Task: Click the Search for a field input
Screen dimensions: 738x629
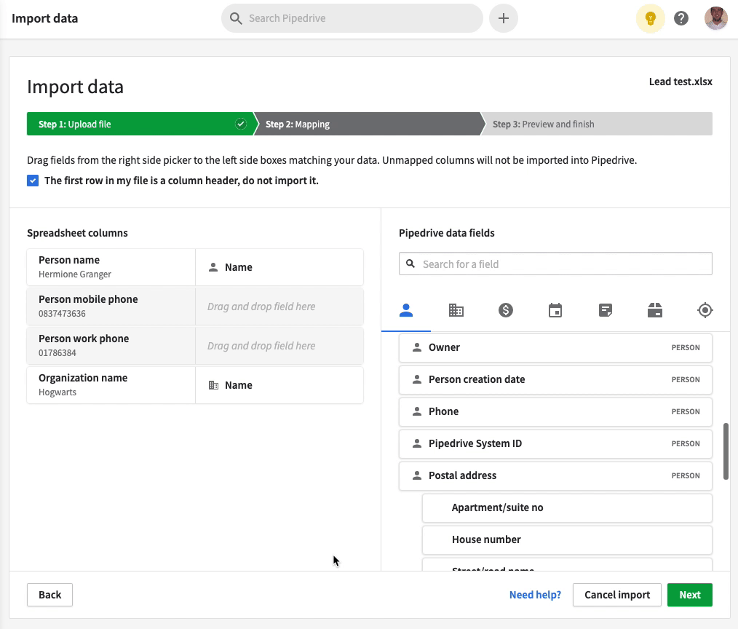Action: point(555,264)
